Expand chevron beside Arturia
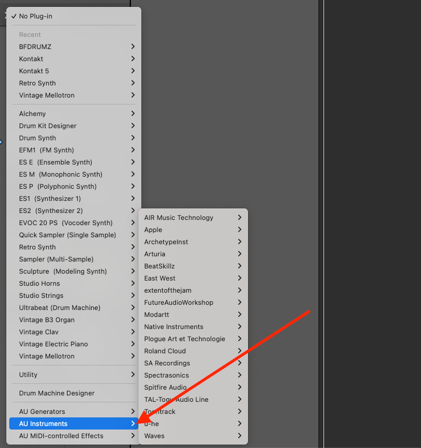 tap(240, 253)
